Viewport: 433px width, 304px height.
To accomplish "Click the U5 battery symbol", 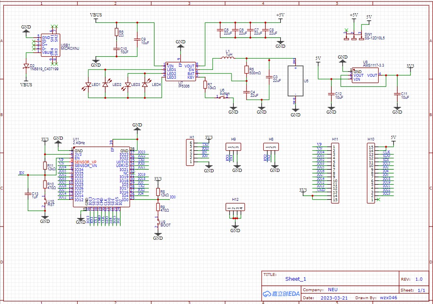I will tap(296, 81).
